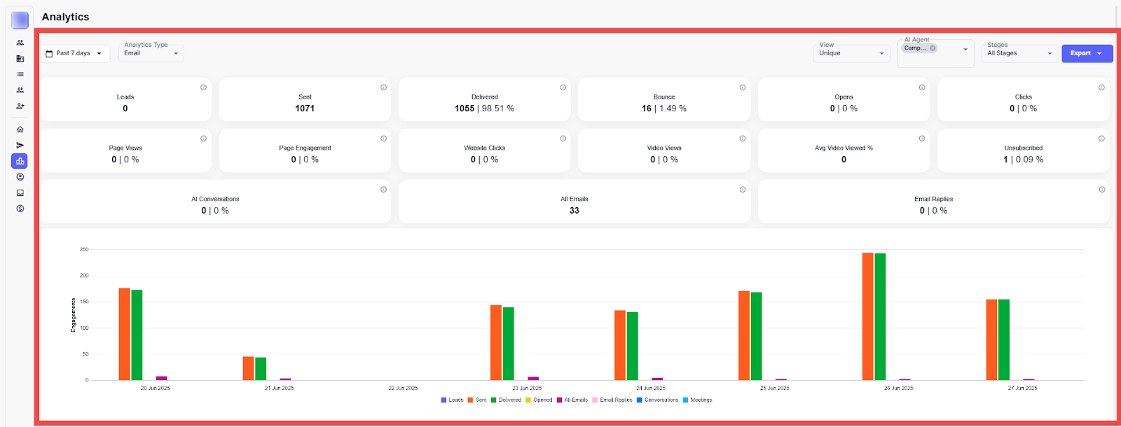Click the Export button
The height and width of the screenshot is (427, 1121).
(x=1086, y=53)
